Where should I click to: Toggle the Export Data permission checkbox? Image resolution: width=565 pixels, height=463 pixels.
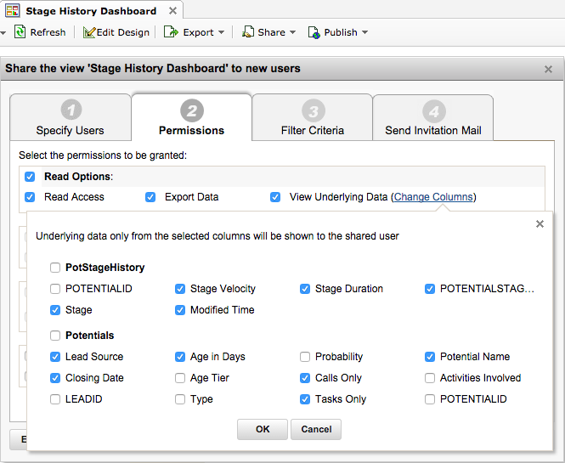tap(150, 197)
